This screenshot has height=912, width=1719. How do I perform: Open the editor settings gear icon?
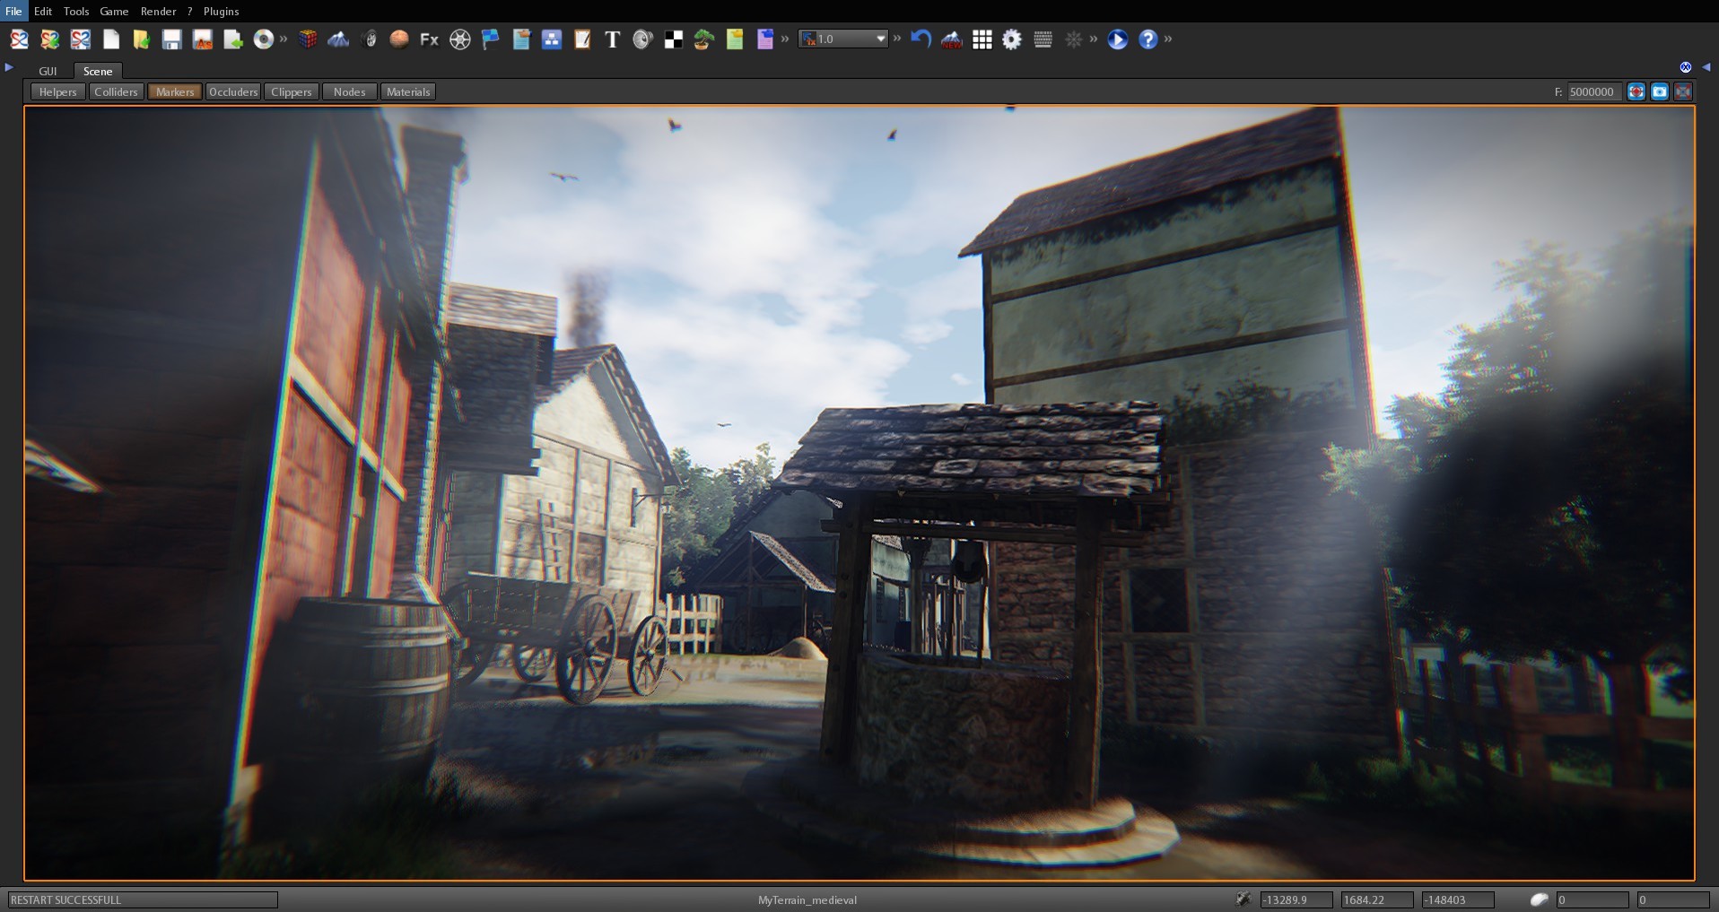1012,39
